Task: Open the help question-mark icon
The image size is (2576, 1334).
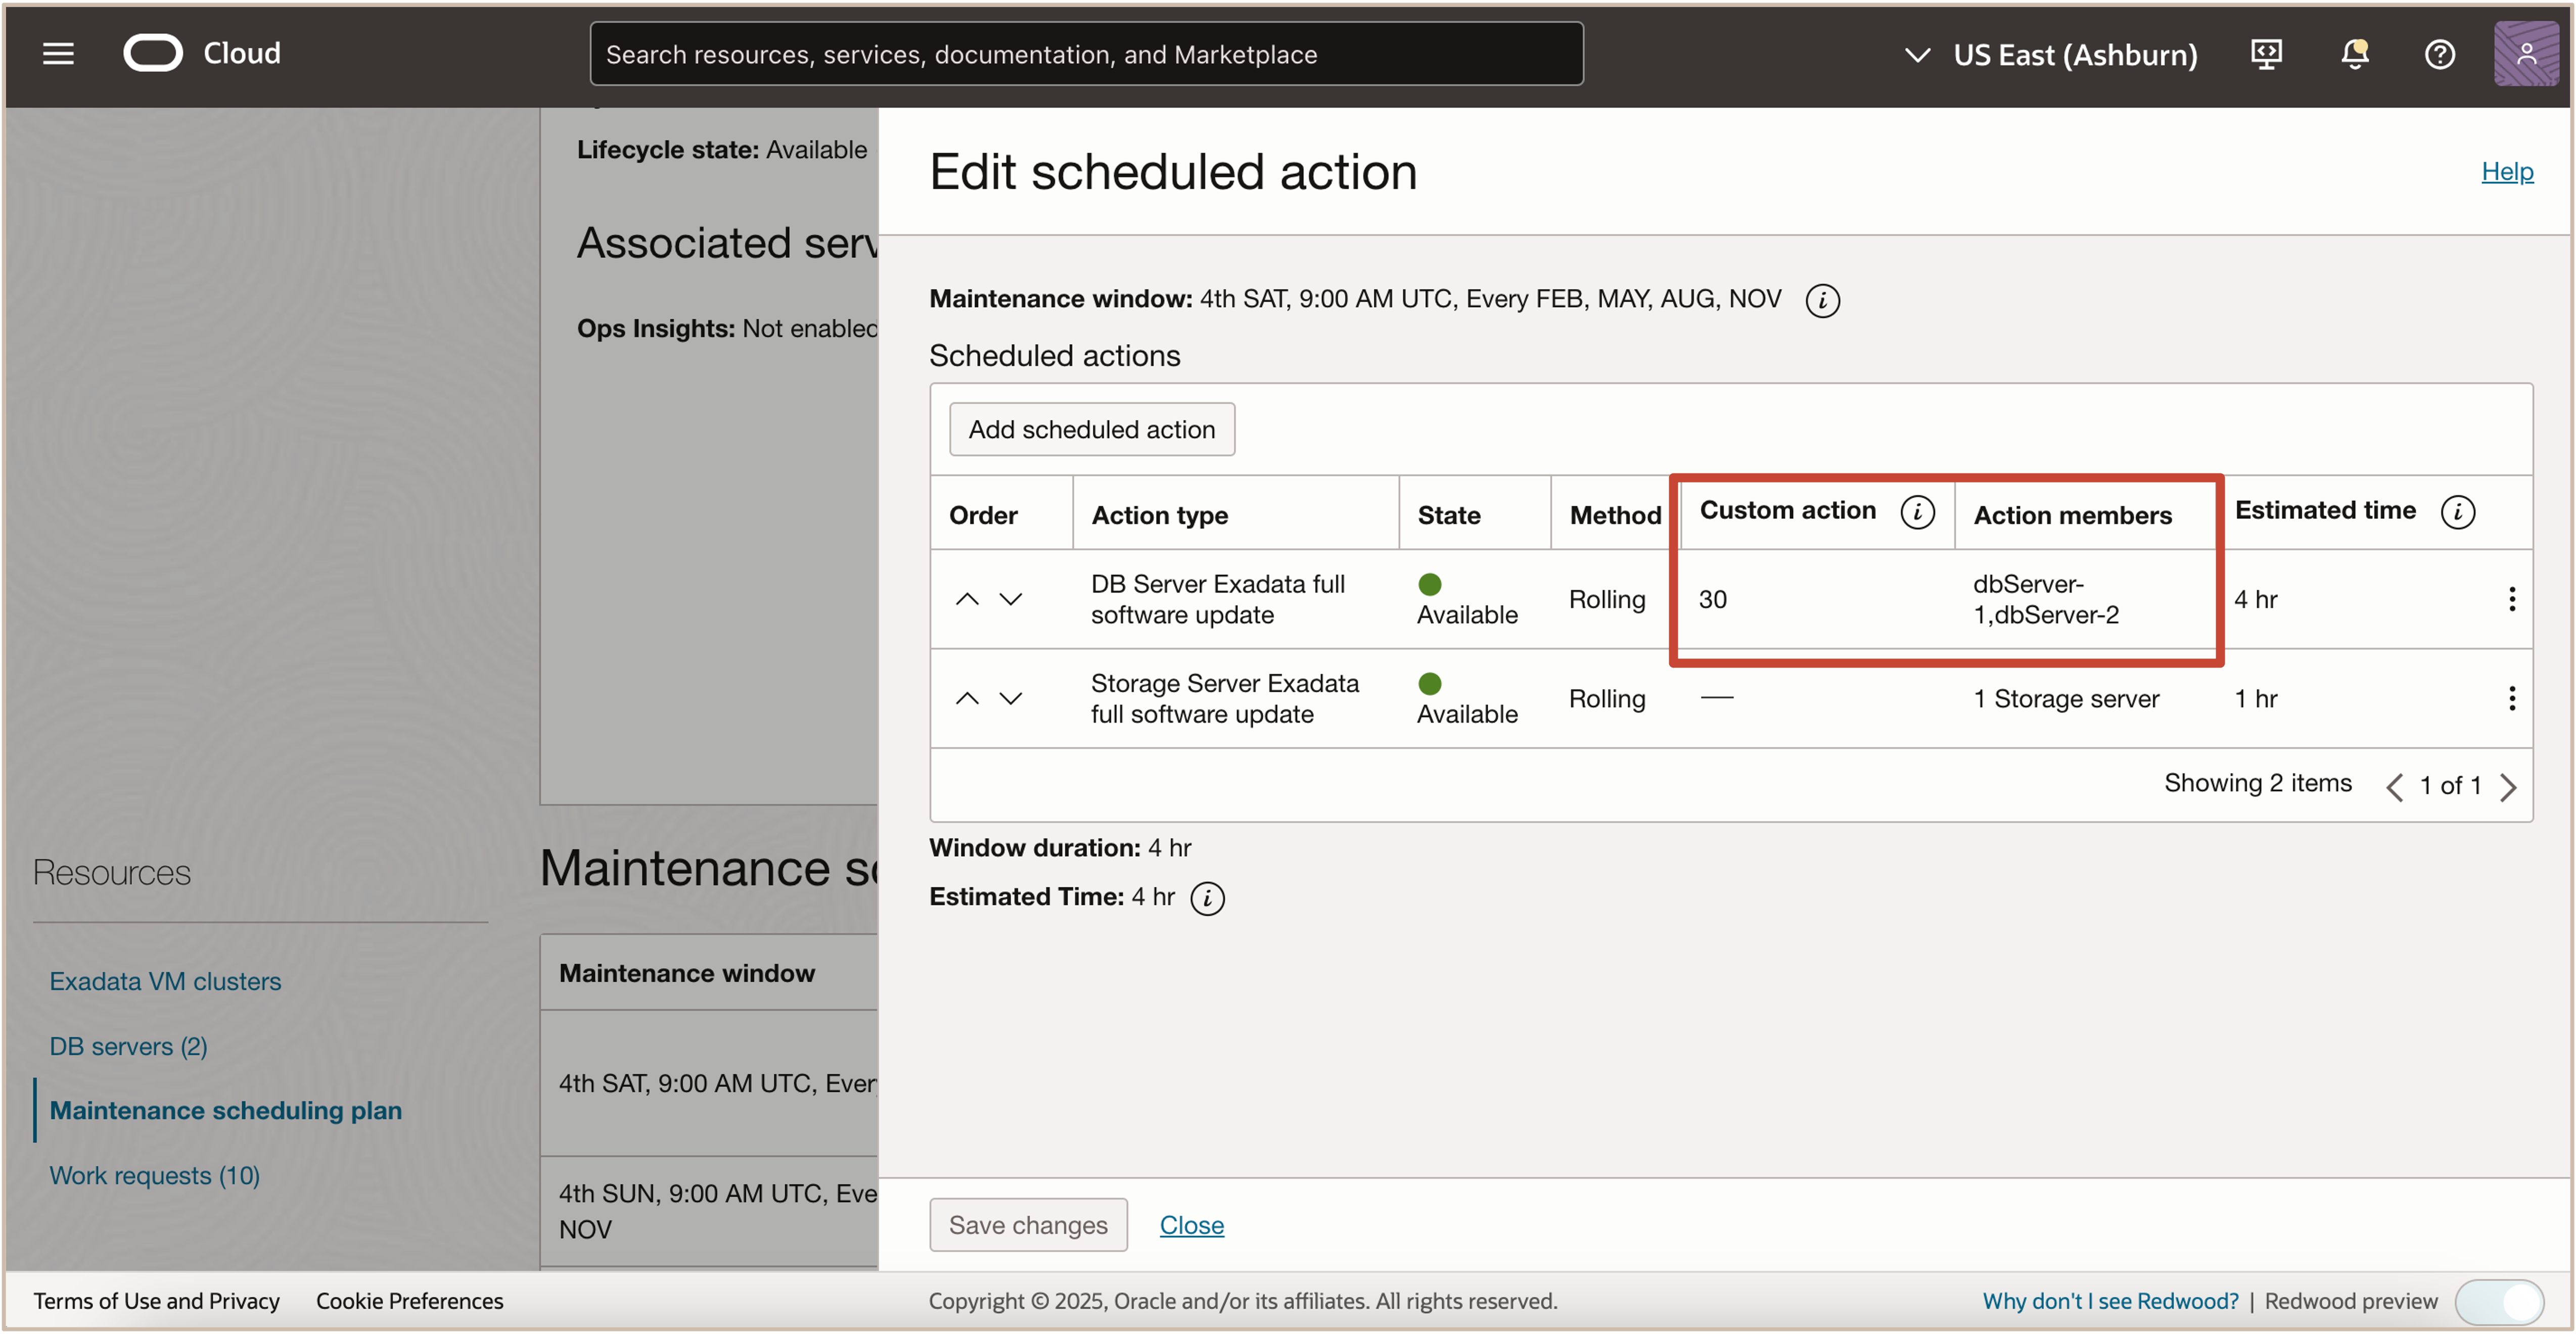Action: [x=2439, y=54]
